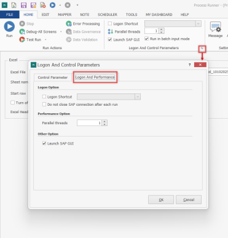Click the Parallel threads icon in ribbon
This screenshot has width=228, height=238.
(x=111, y=31)
